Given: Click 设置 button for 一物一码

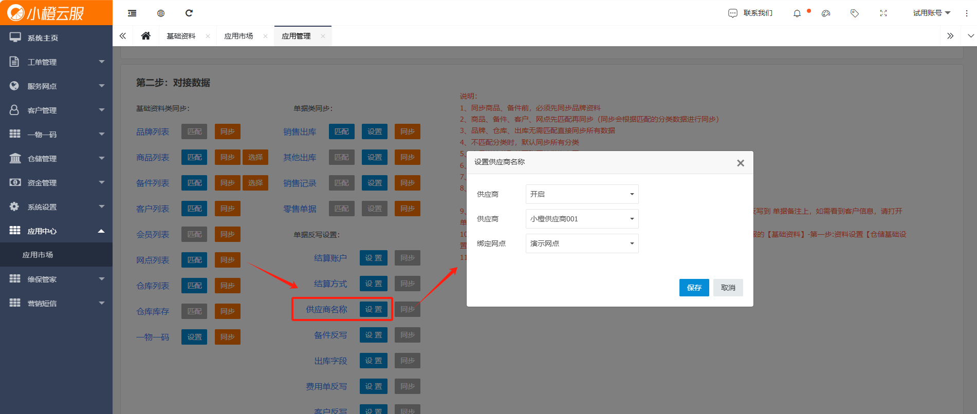Looking at the screenshot, I should click(194, 337).
